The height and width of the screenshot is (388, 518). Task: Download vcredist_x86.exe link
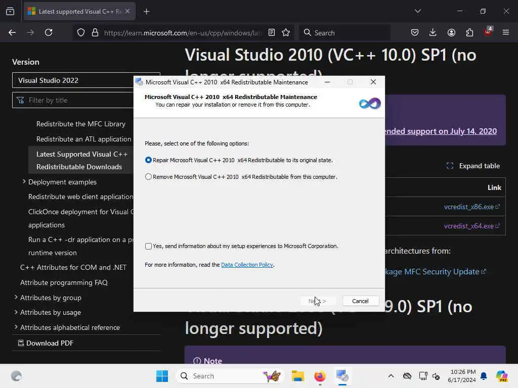[472, 207]
